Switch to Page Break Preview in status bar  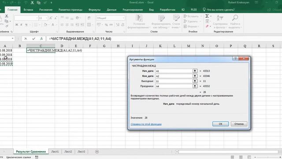pos(249,157)
